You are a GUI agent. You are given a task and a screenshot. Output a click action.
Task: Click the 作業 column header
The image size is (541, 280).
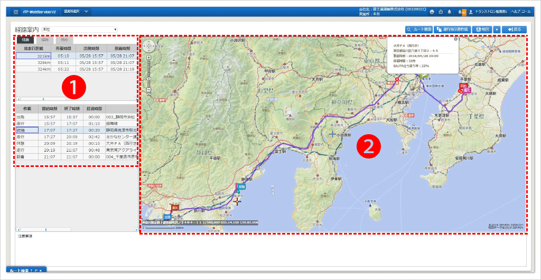pyautogui.click(x=27, y=108)
